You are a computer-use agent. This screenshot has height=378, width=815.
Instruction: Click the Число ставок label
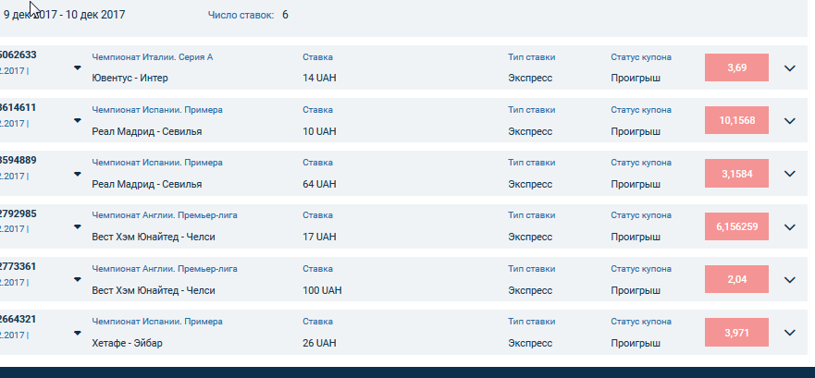[241, 15]
